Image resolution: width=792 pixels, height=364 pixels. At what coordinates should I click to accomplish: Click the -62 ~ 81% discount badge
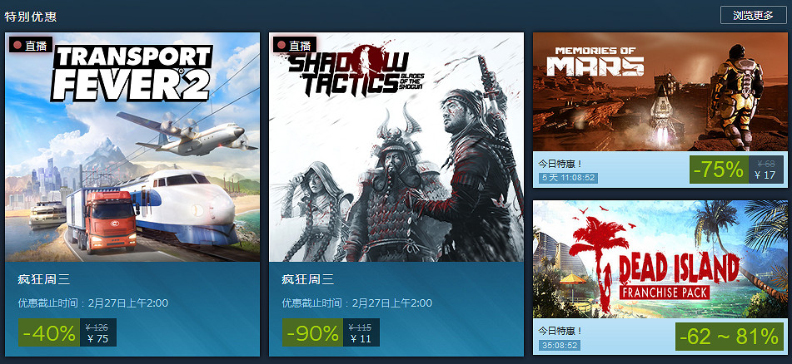click(x=729, y=337)
